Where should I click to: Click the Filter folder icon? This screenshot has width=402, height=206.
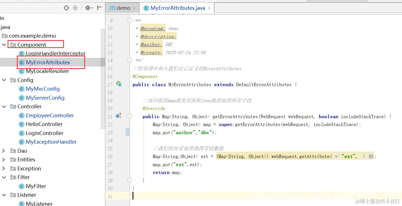point(13,177)
